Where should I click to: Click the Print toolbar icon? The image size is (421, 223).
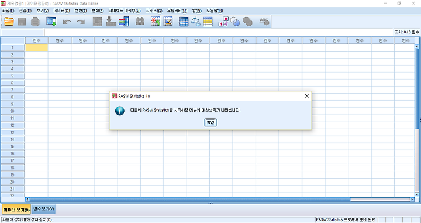[35, 22]
